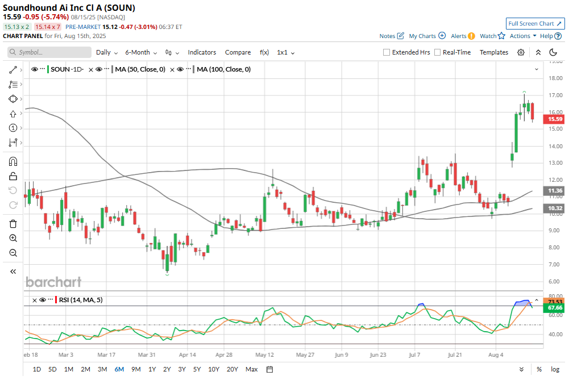
Task: Open the numbered marker annotation tool
Action: click(x=13, y=128)
